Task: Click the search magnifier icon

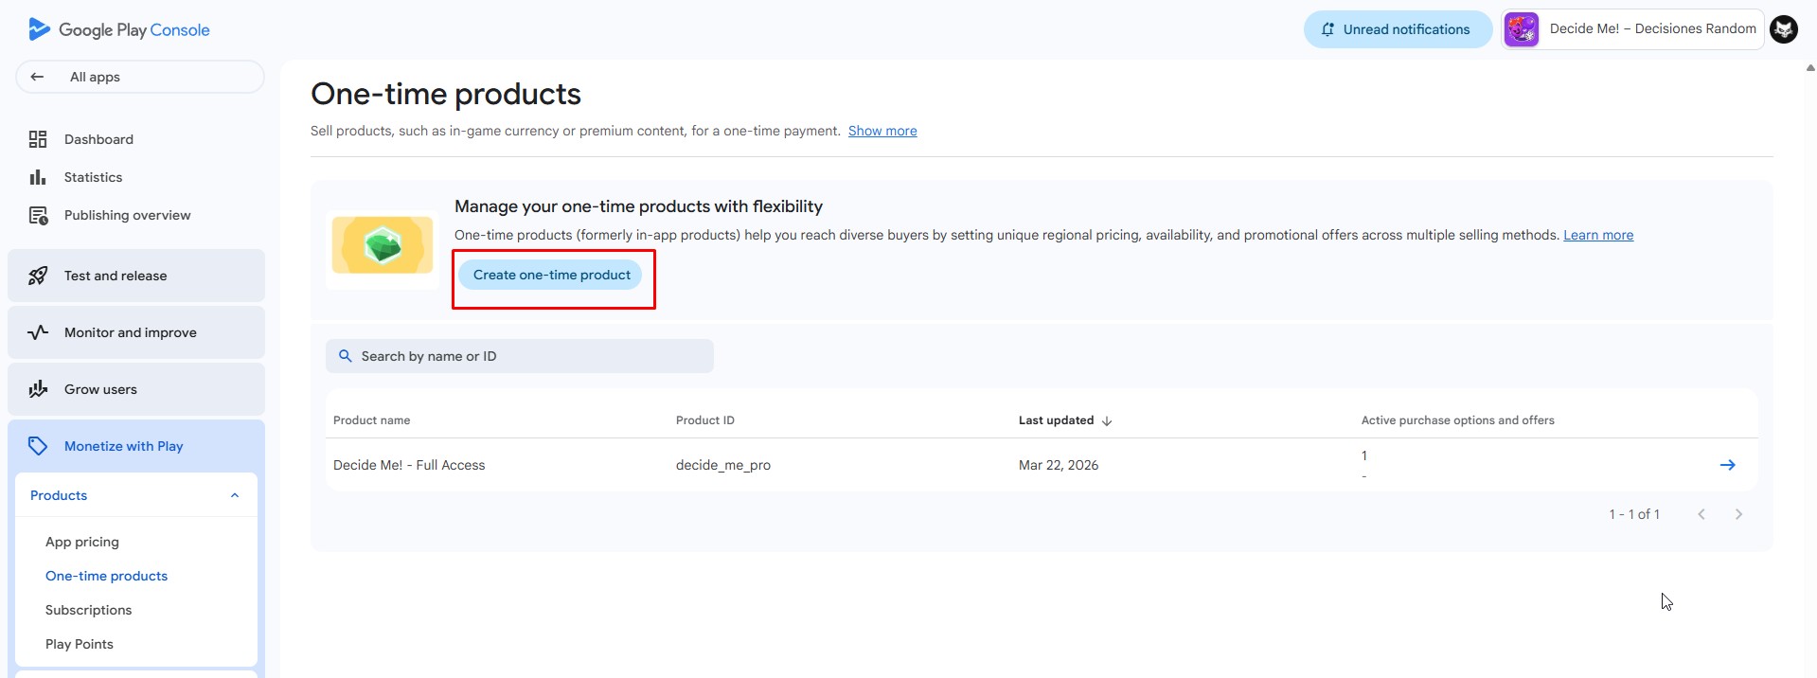Action: (346, 356)
